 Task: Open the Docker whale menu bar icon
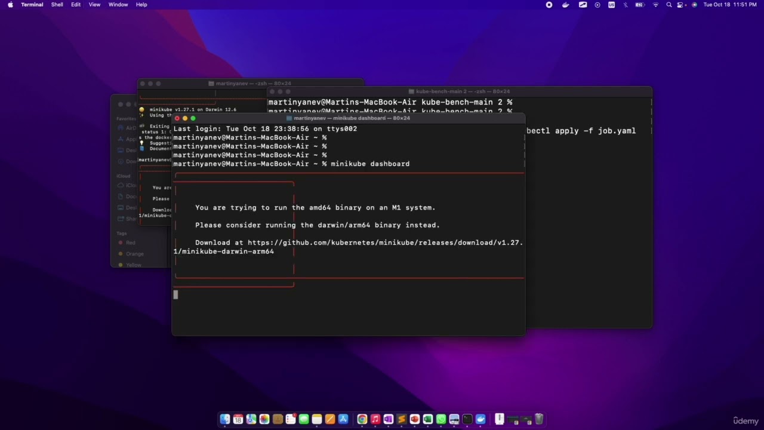[x=565, y=5]
